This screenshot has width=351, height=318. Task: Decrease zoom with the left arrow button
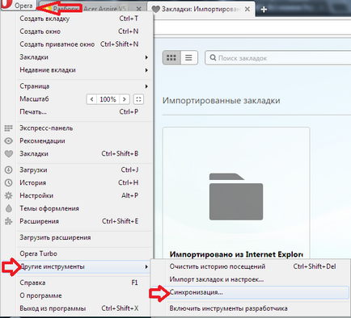91,99
